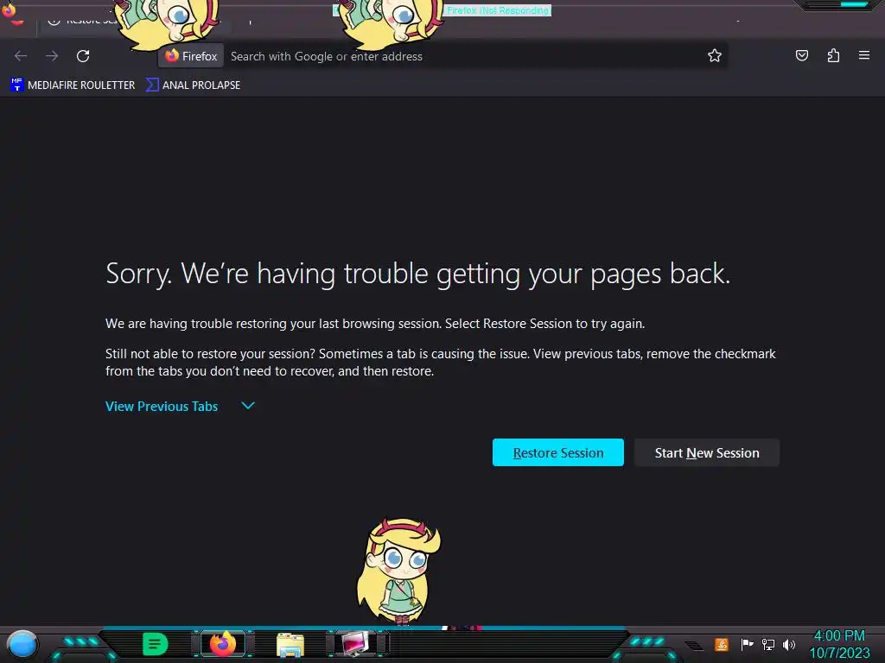
Task: Reload the page with refresh icon
Action: 83,56
